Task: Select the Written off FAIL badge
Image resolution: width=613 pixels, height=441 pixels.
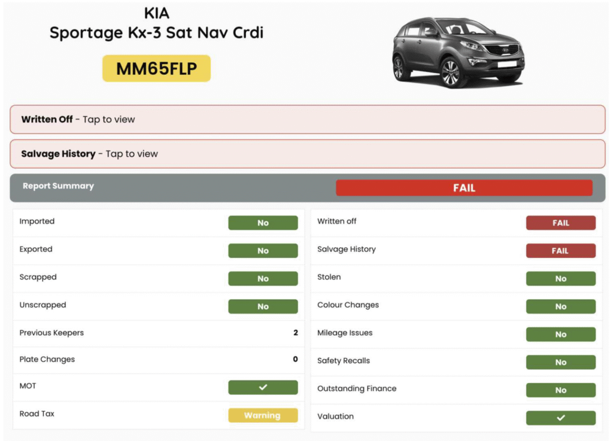Action: (560, 223)
